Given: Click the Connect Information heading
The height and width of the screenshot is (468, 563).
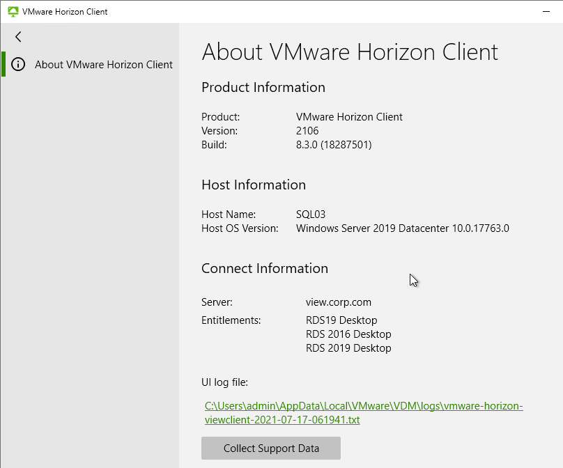Looking at the screenshot, I should point(265,268).
